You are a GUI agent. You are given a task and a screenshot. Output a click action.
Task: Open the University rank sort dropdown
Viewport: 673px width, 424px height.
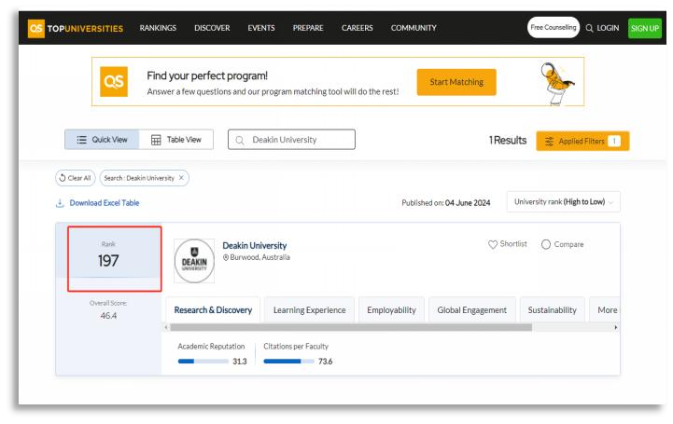pos(563,201)
